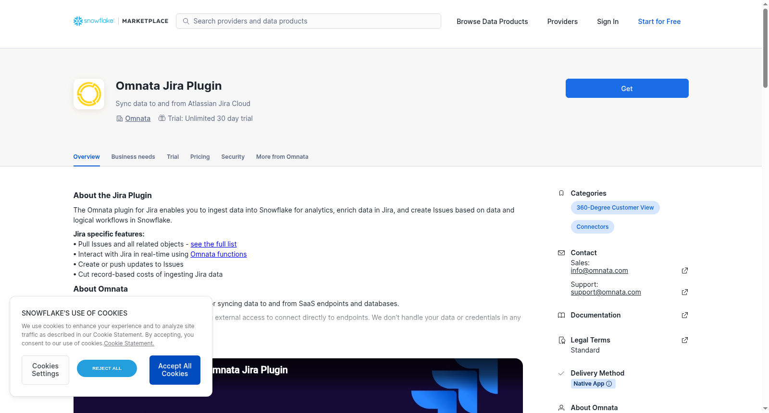
Task: Open the Omnata provider link
Action: click(138, 118)
